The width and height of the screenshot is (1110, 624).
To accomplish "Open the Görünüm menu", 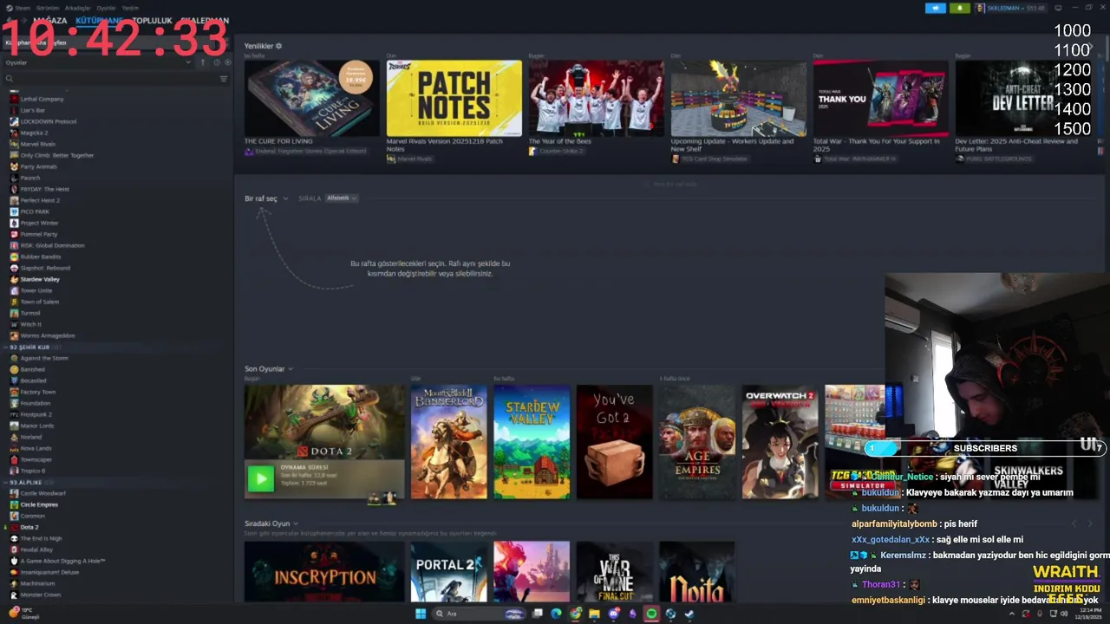I will coord(48,8).
